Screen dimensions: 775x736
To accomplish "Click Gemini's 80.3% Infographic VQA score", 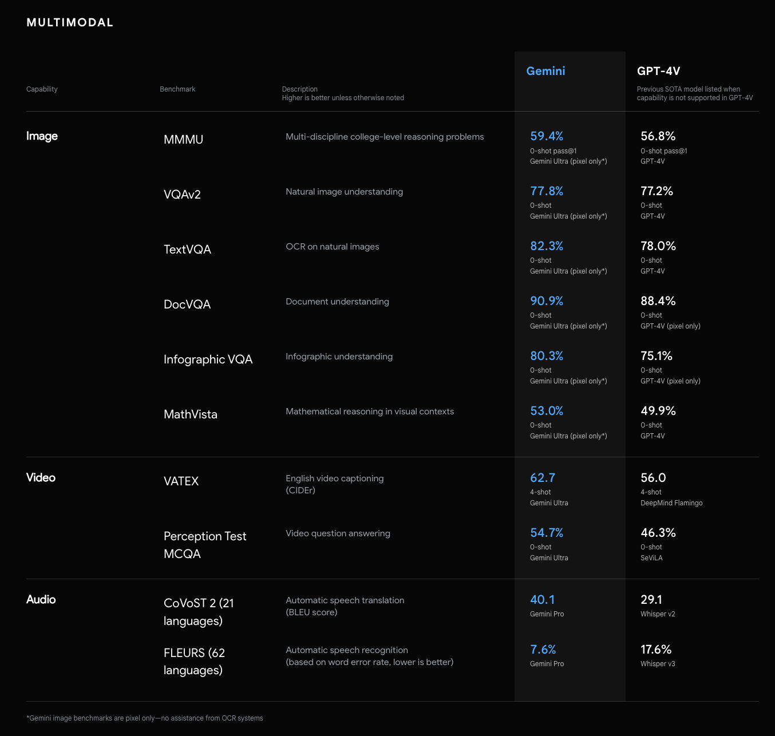I will point(547,356).
